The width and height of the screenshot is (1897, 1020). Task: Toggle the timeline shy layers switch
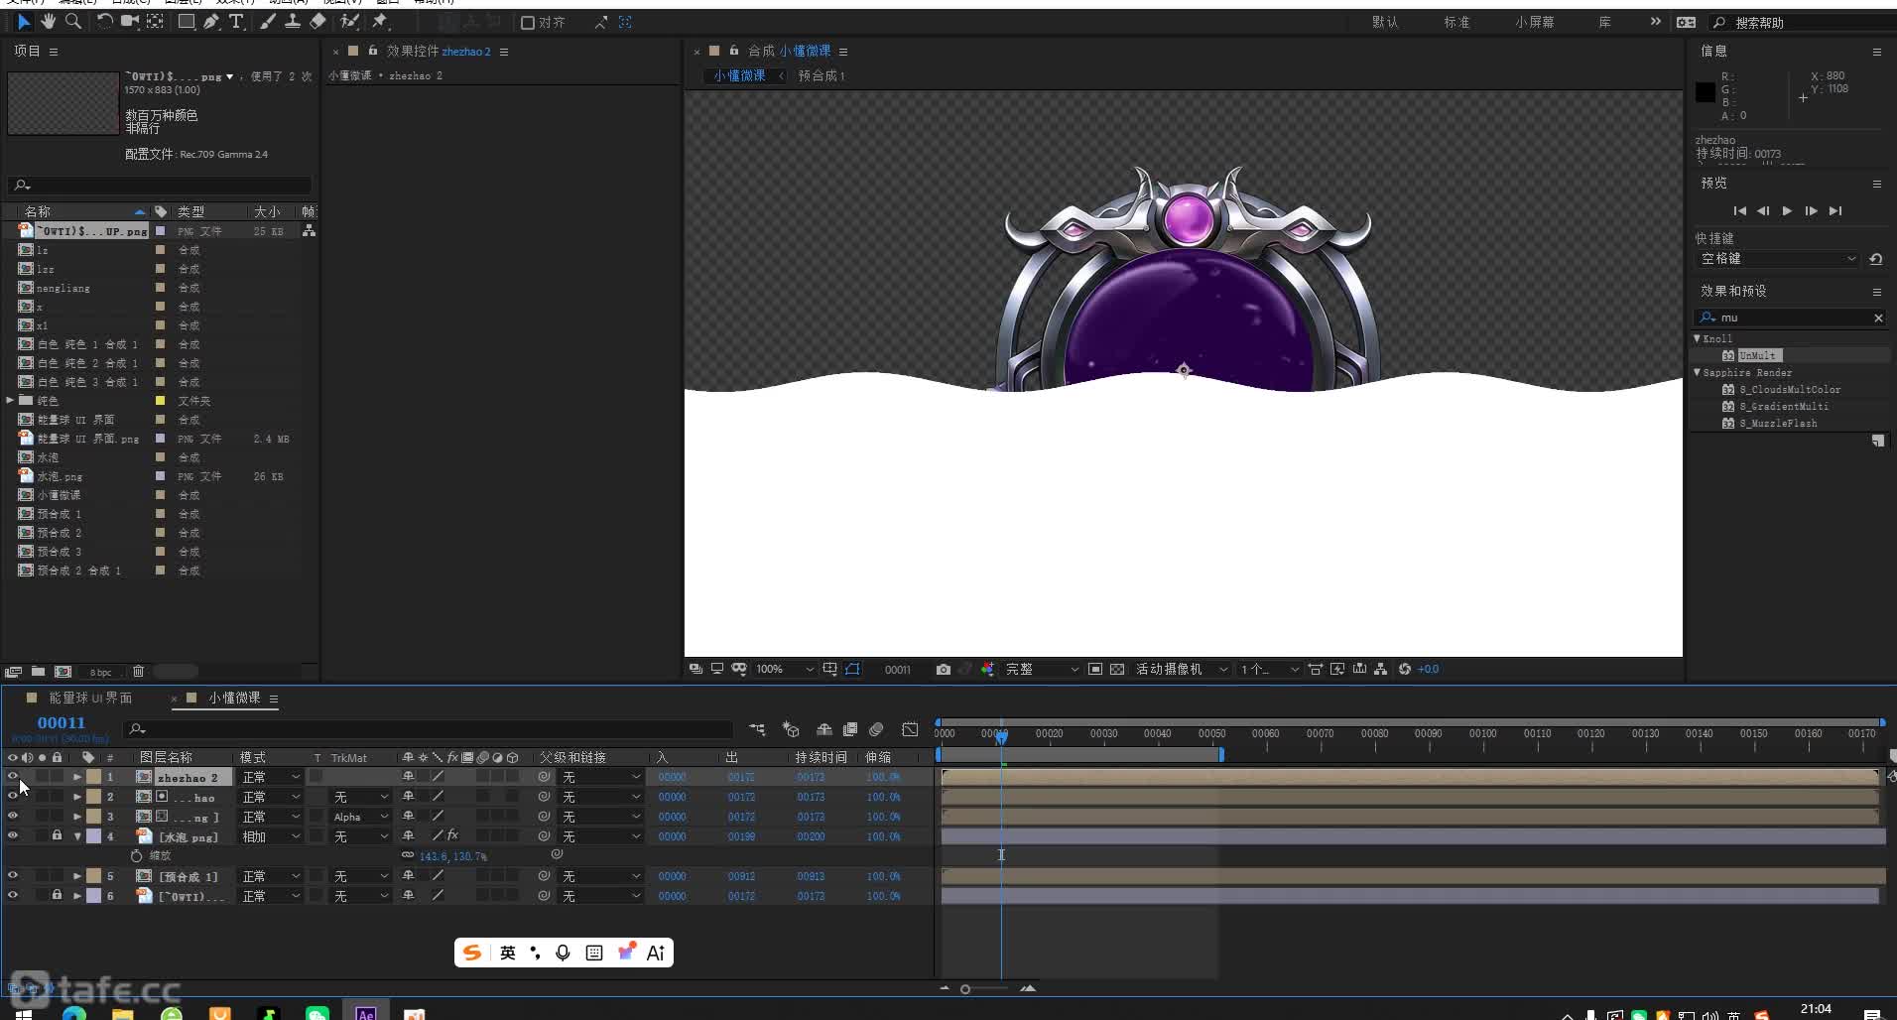coord(823,730)
